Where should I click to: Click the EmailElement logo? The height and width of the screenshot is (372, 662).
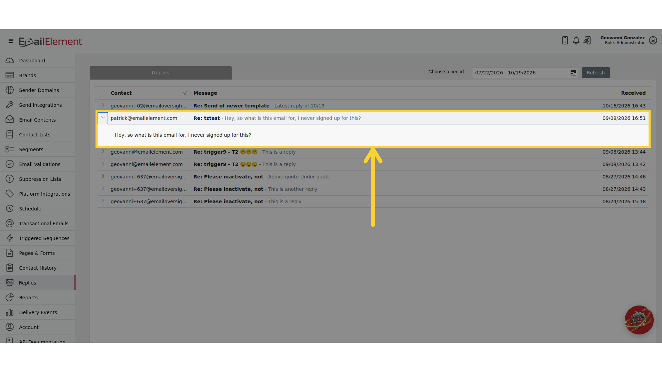coord(50,41)
